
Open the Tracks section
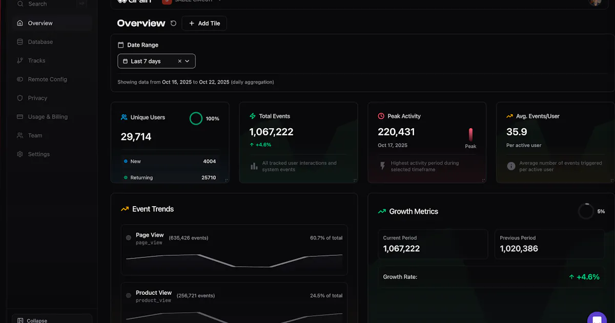click(52, 60)
